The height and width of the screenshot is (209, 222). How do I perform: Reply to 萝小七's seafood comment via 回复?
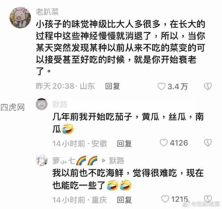124,200
